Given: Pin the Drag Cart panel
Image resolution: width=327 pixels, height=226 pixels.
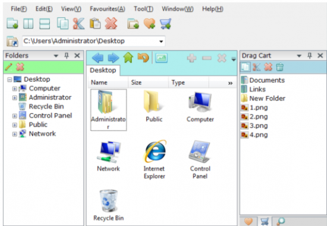Looking at the screenshot, I should [x=310, y=55].
